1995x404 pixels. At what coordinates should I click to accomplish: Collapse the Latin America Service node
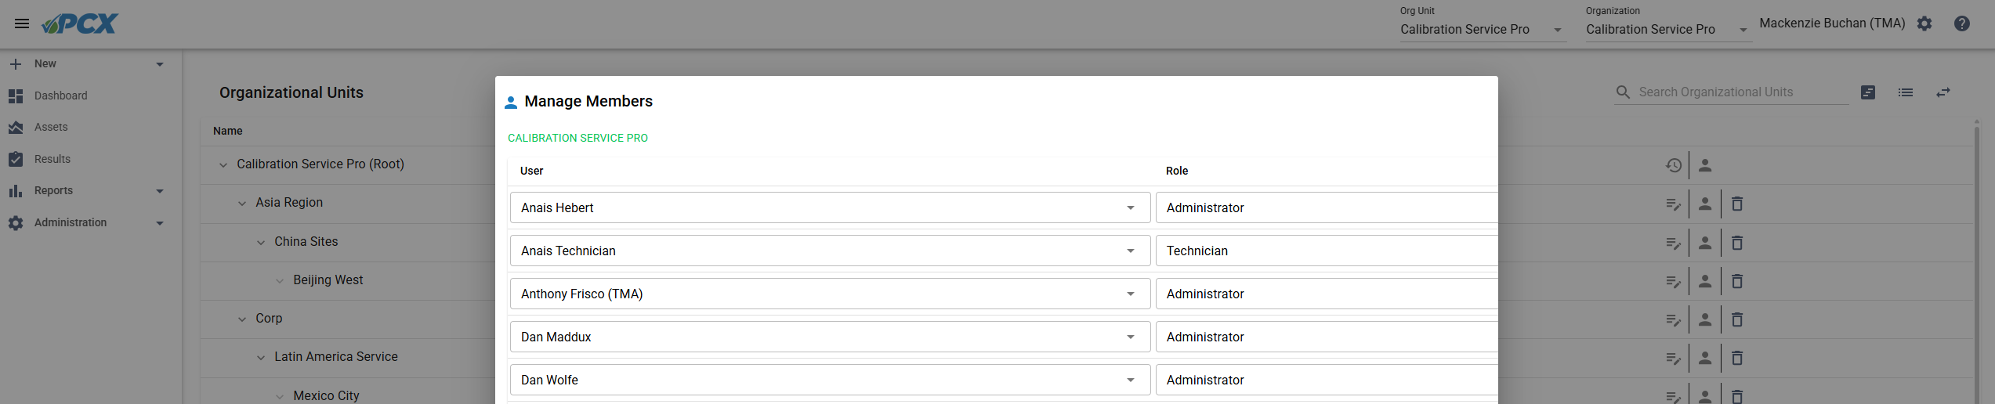point(261,358)
